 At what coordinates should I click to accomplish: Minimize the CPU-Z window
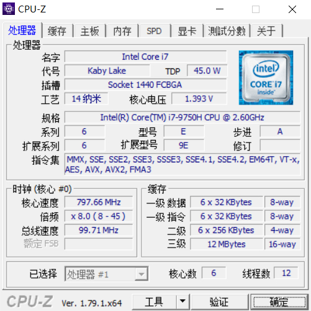coord(220,9)
